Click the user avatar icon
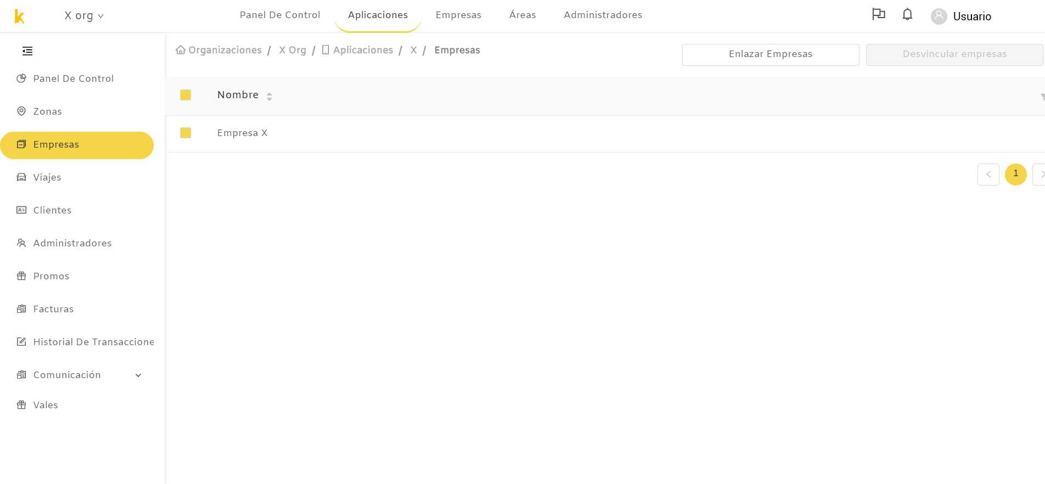 [x=939, y=16]
